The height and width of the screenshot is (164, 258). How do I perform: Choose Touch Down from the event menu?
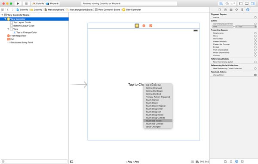pyautogui.click(x=158, y=103)
